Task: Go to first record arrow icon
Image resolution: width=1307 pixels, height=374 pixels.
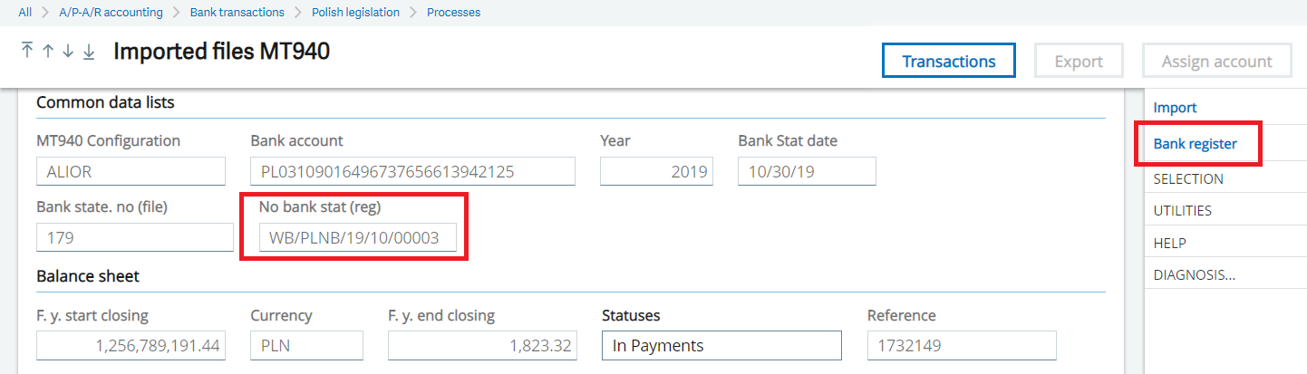Action: tap(26, 52)
